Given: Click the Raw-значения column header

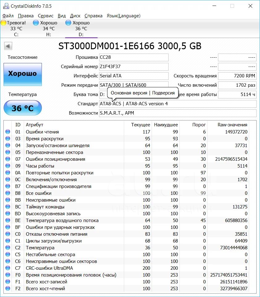Looking at the screenshot, I should pyautogui.click(x=228, y=124).
